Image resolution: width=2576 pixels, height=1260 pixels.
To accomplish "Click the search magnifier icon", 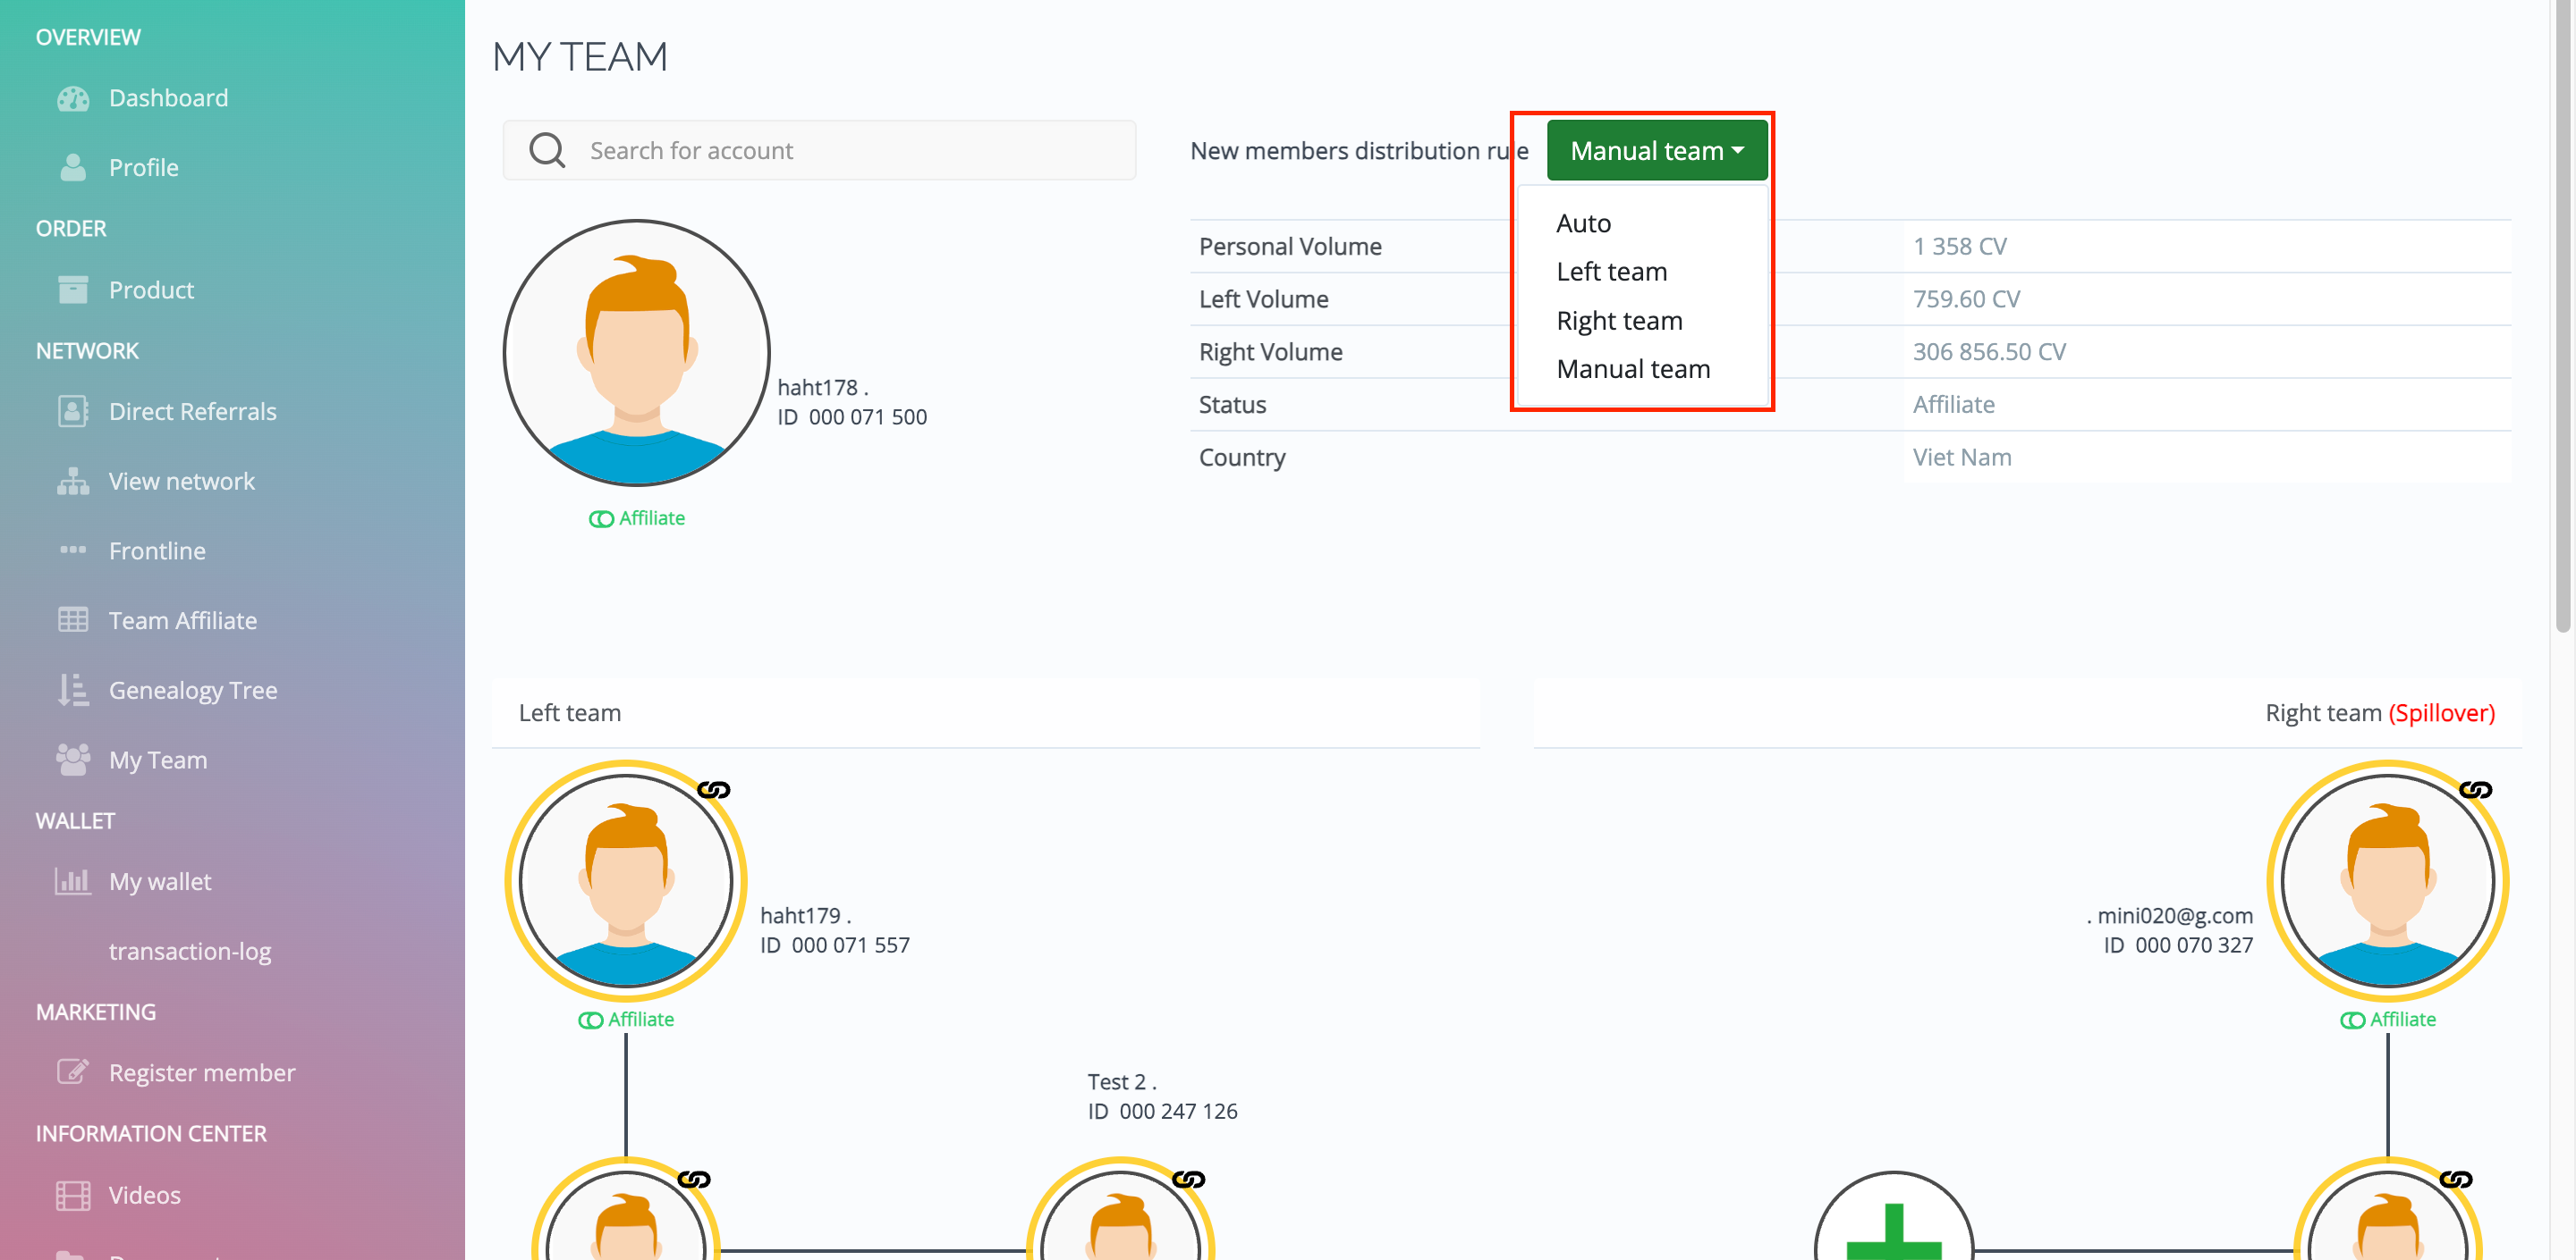I will click(547, 151).
